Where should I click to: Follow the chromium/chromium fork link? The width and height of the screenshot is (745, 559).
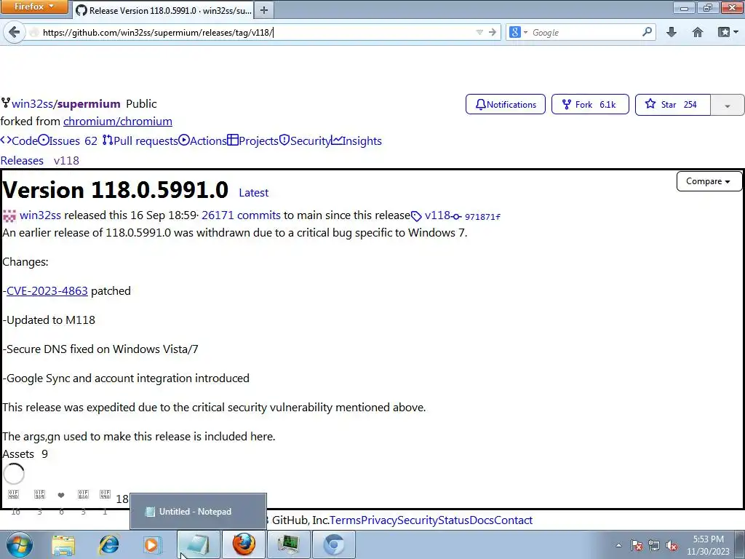coord(118,122)
